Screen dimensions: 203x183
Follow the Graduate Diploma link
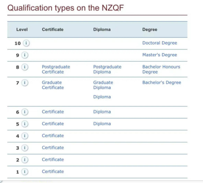(103, 85)
